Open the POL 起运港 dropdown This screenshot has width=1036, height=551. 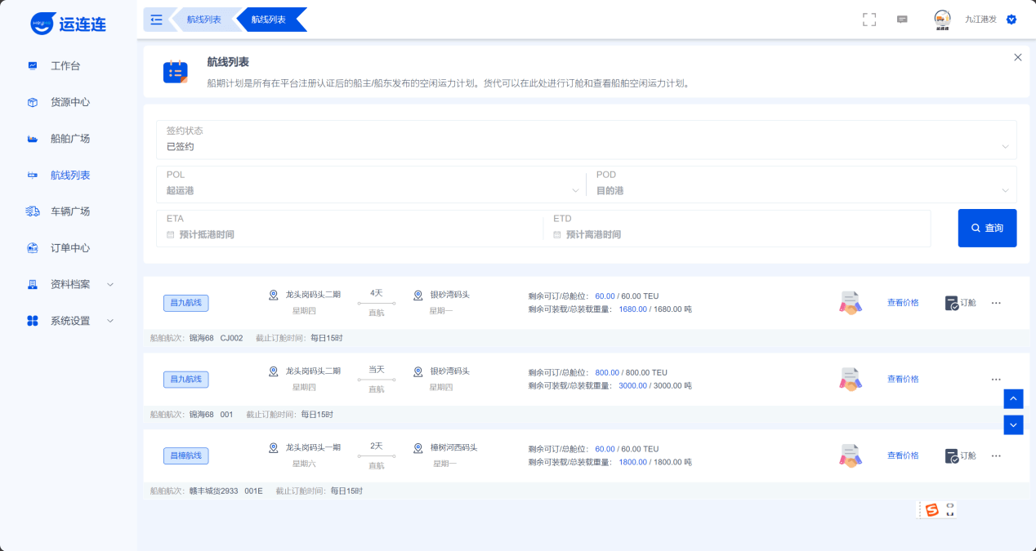370,190
